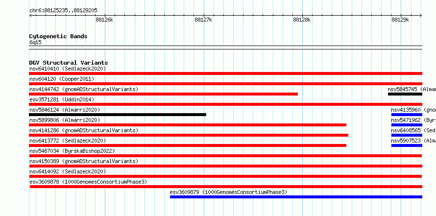
Task: Click the right arrowhead of the ruler
Action: [x=421, y=16]
